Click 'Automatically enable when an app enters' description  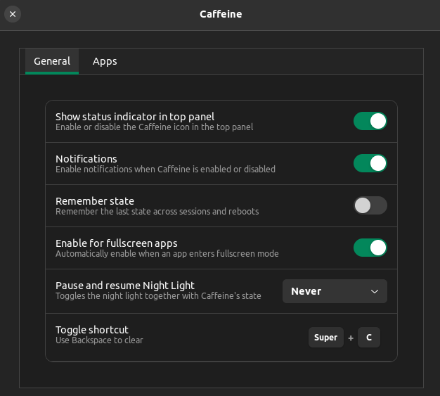pyautogui.click(x=167, y=254)
